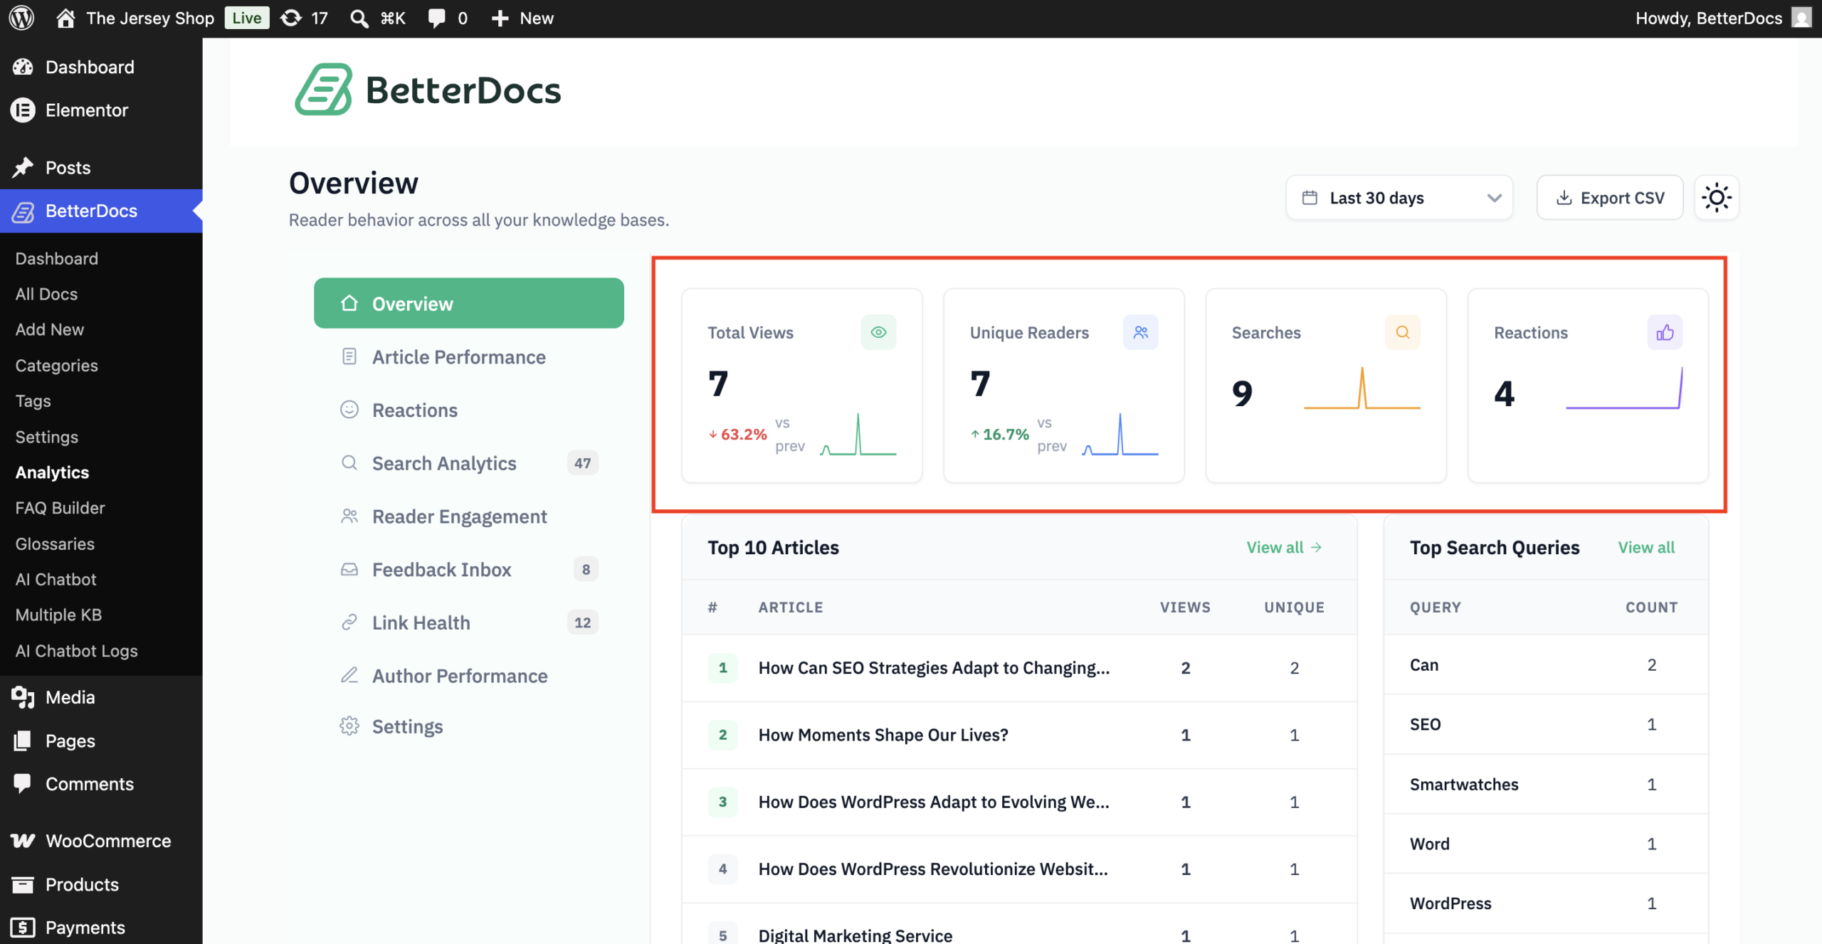Open The Jersey Shop site home

pos(135,18)
